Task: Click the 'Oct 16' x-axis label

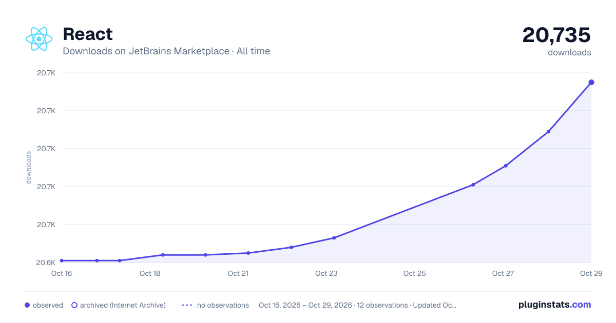Action: (x=62, y=273)
